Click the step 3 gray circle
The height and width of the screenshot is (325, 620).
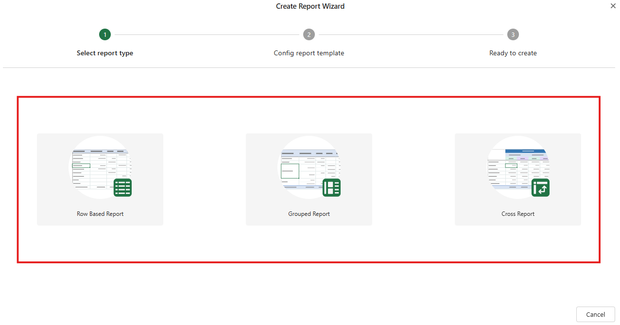point(513,34)
